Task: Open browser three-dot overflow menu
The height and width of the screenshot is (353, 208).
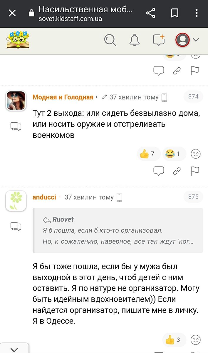Action: pyautogui.click(x=197, y=13)
